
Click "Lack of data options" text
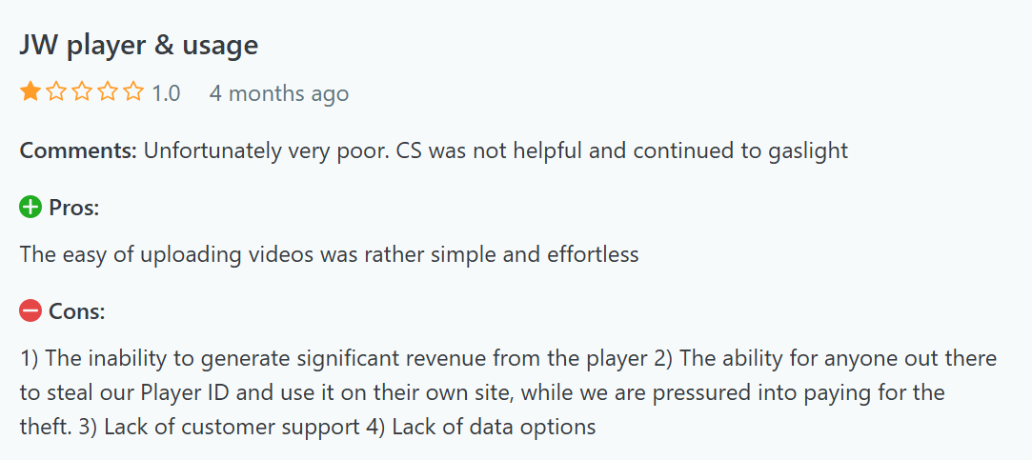(x=495, y=427)
